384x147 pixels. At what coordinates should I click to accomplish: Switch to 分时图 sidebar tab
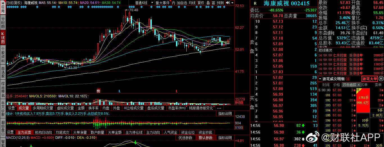(3, 22)
